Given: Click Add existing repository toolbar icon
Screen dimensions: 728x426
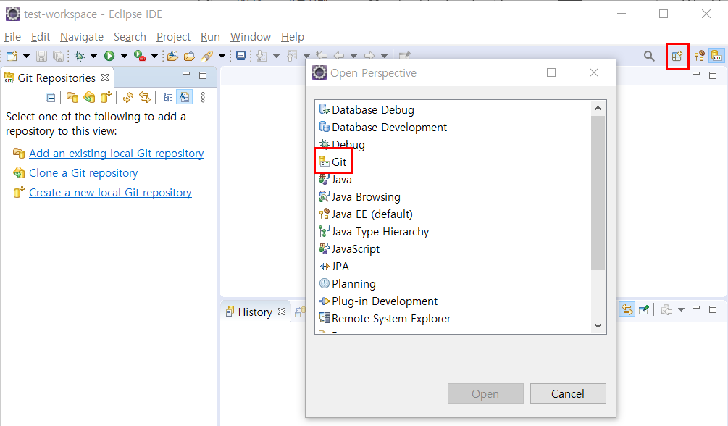Looking at the screenshot, I should [72, 98].
